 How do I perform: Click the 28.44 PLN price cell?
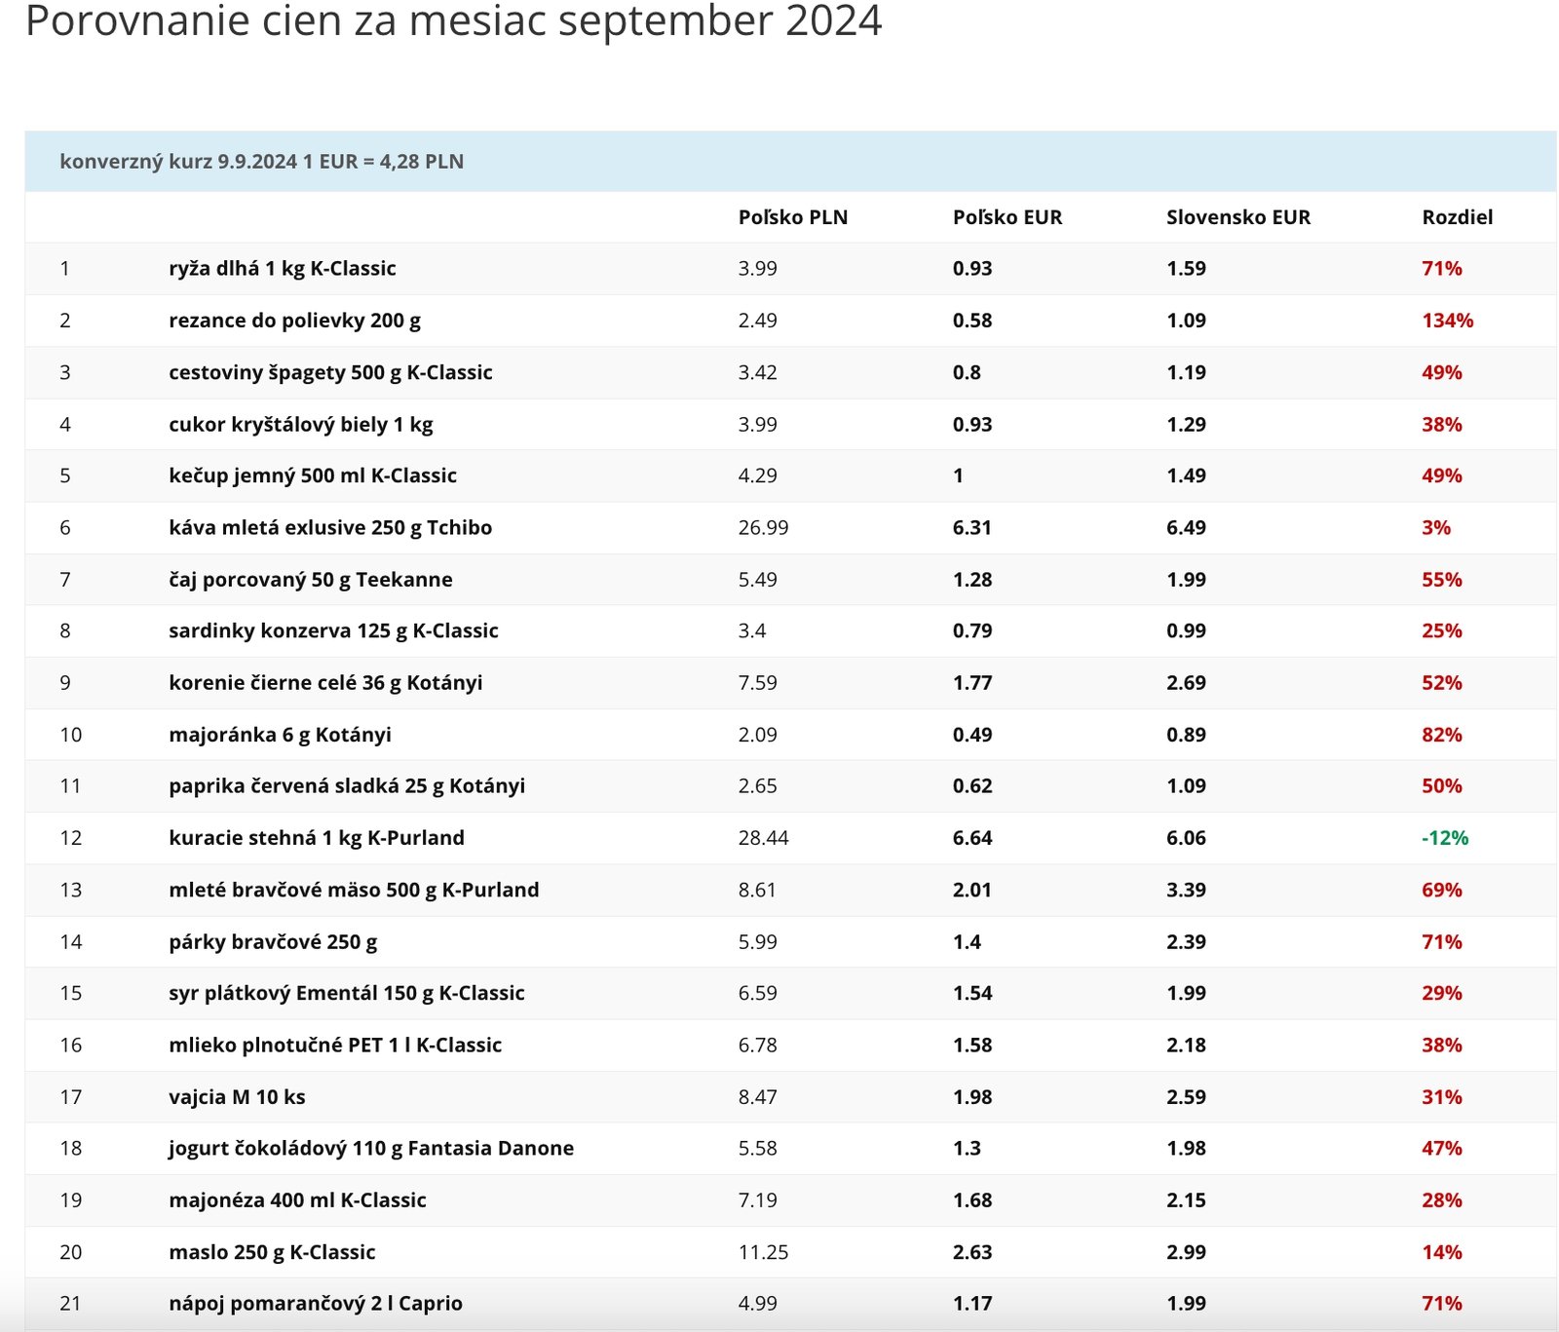764,838
